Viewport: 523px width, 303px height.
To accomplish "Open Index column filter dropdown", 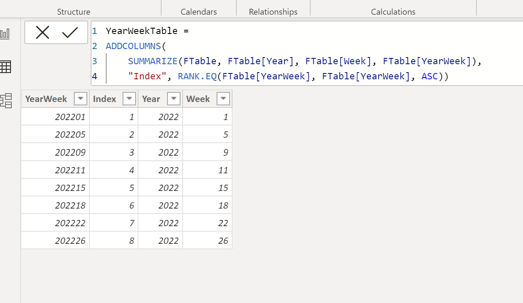I will coord(129,99).
